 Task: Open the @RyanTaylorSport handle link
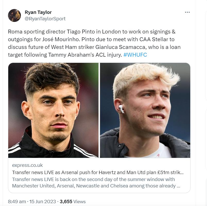pyautogui.click(x=45, y=19)
